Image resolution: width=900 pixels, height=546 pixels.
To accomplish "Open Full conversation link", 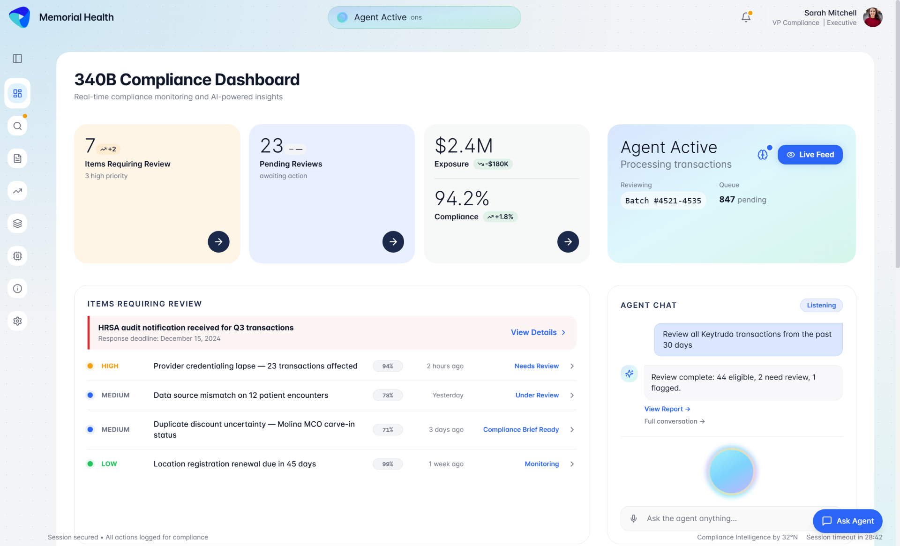I will [x=675, y=421].
